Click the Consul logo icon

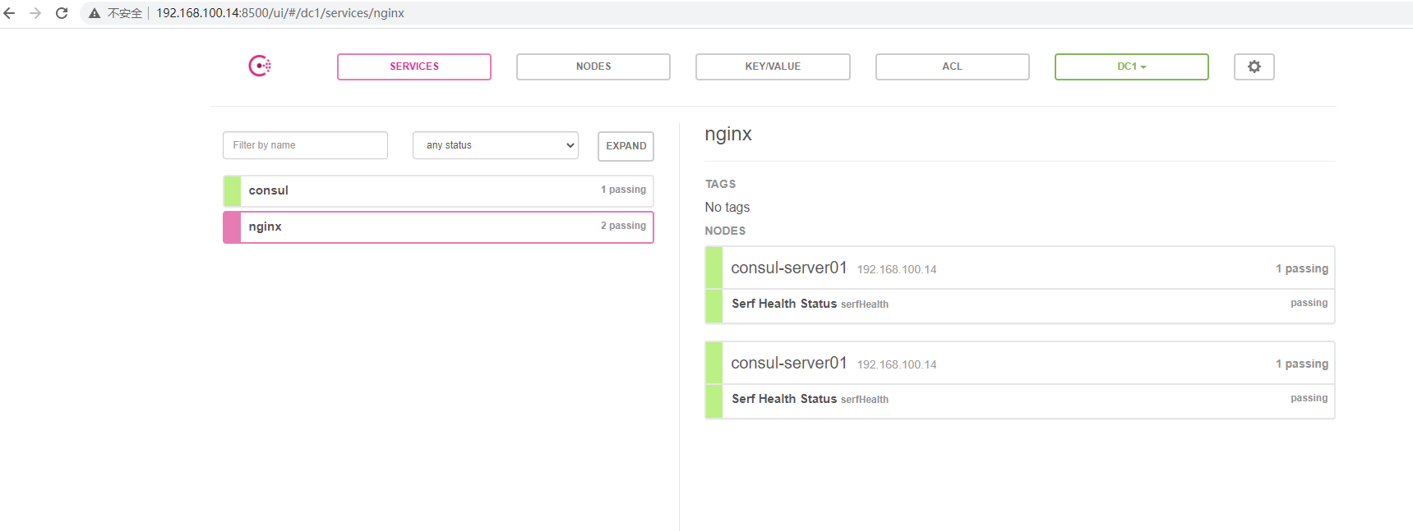[260, 66]
